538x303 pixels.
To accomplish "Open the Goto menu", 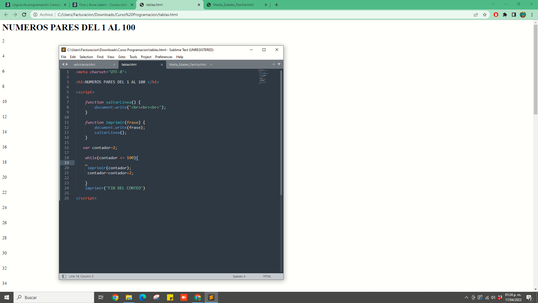I will pos(122,57).
